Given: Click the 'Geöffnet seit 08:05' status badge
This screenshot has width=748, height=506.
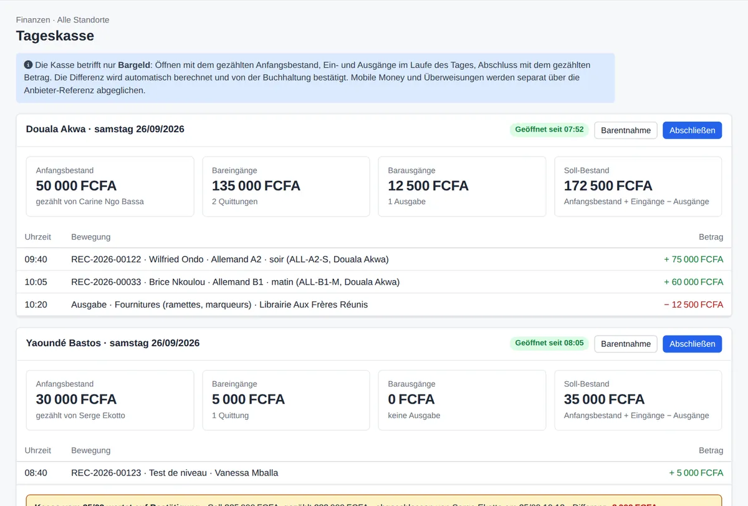Looking at the screenshot, I should [x=549, y=343].
